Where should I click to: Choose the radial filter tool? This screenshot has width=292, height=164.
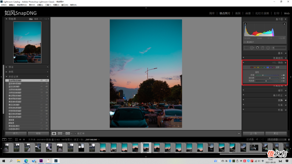coord(268,48)
